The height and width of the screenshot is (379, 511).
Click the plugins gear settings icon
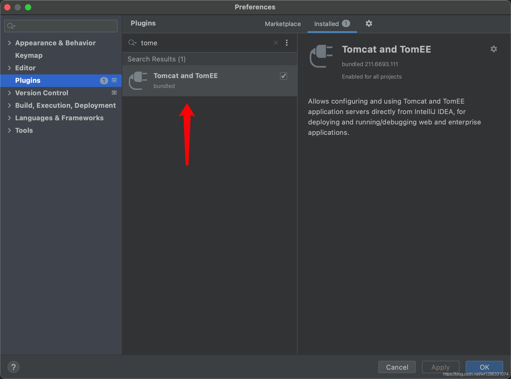point(369,24)
